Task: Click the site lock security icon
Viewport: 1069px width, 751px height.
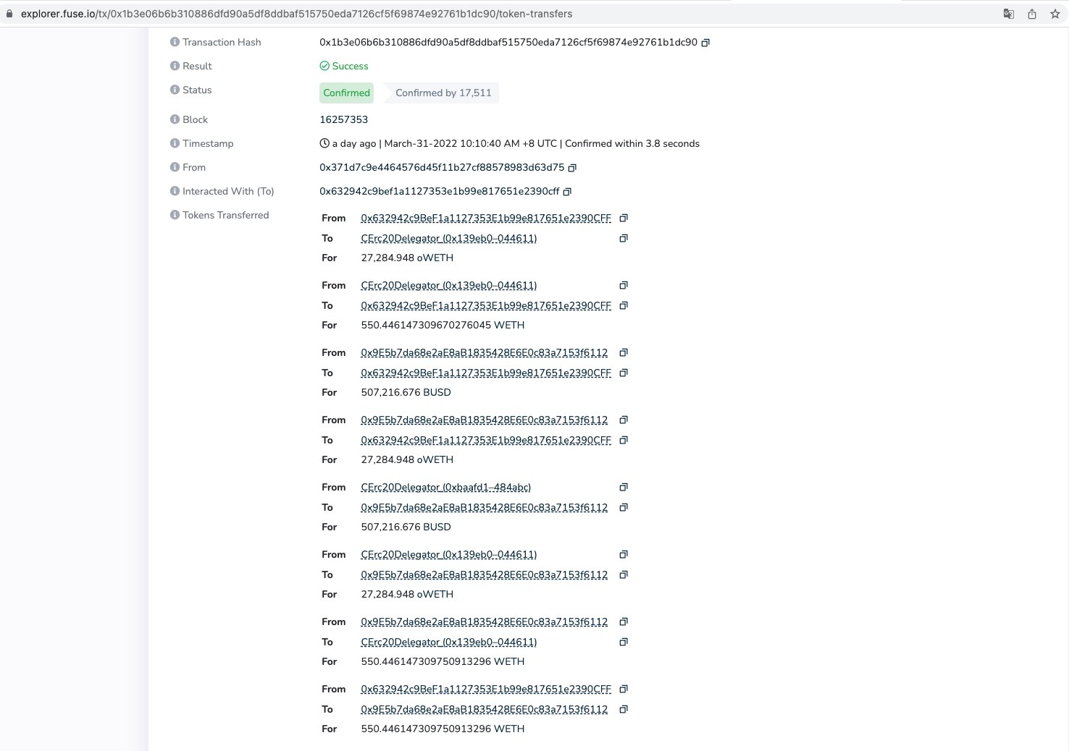Action: pos(9,14)
